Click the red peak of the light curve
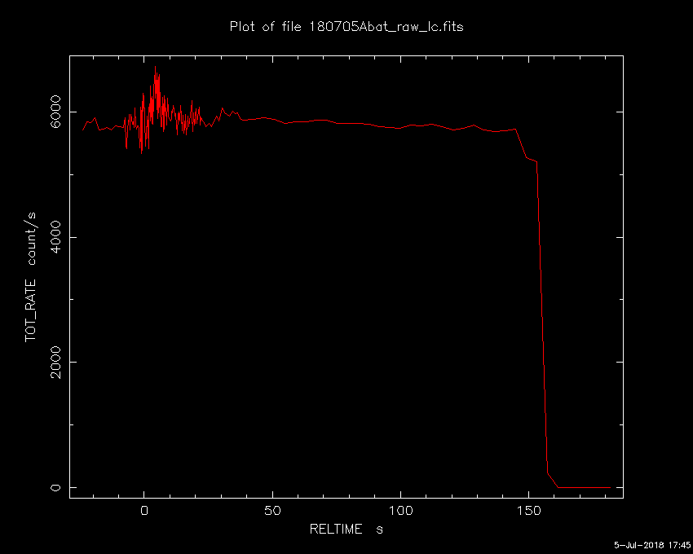Screen dimensions: 693x554 pyautogui.click(x=155, y=67)
